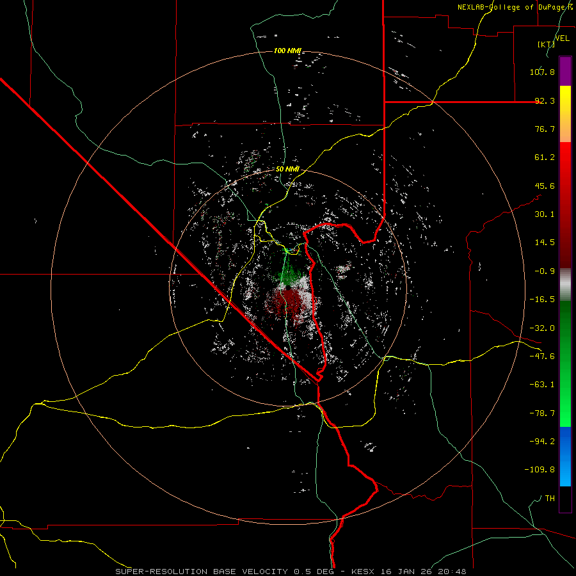Click the blue segment of the color bar
576x576 pixels.
tap(565, 456)
